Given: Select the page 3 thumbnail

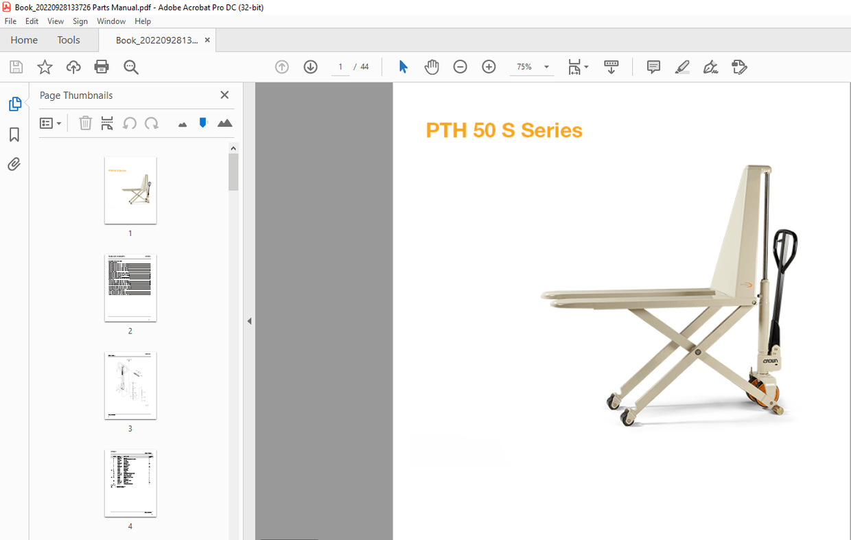Looking at the screenshot, I should [x=130, y=386].
